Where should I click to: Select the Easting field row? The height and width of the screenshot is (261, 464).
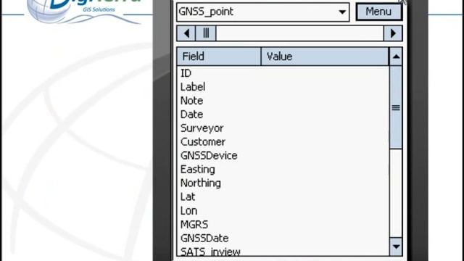click(283, 170)
